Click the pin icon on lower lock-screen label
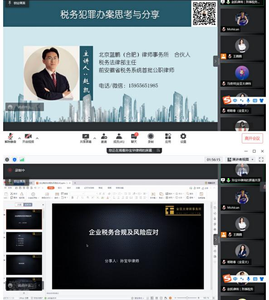Image resolution: width=269 pixels, height=300 pixels. click(10, 181)
